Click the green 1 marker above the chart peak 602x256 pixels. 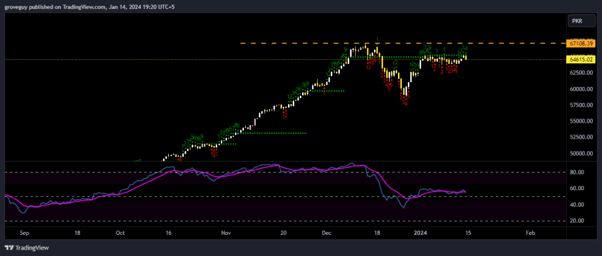377,39
